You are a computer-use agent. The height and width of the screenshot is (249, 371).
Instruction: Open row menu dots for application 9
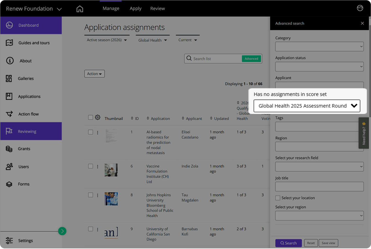tap(97, 229)
